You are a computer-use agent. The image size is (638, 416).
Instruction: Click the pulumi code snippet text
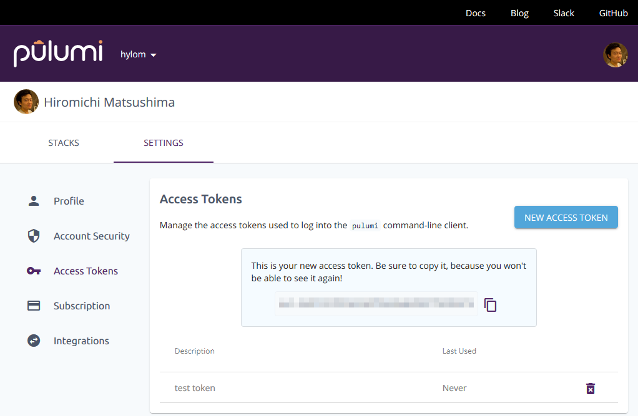click(365, 226)
